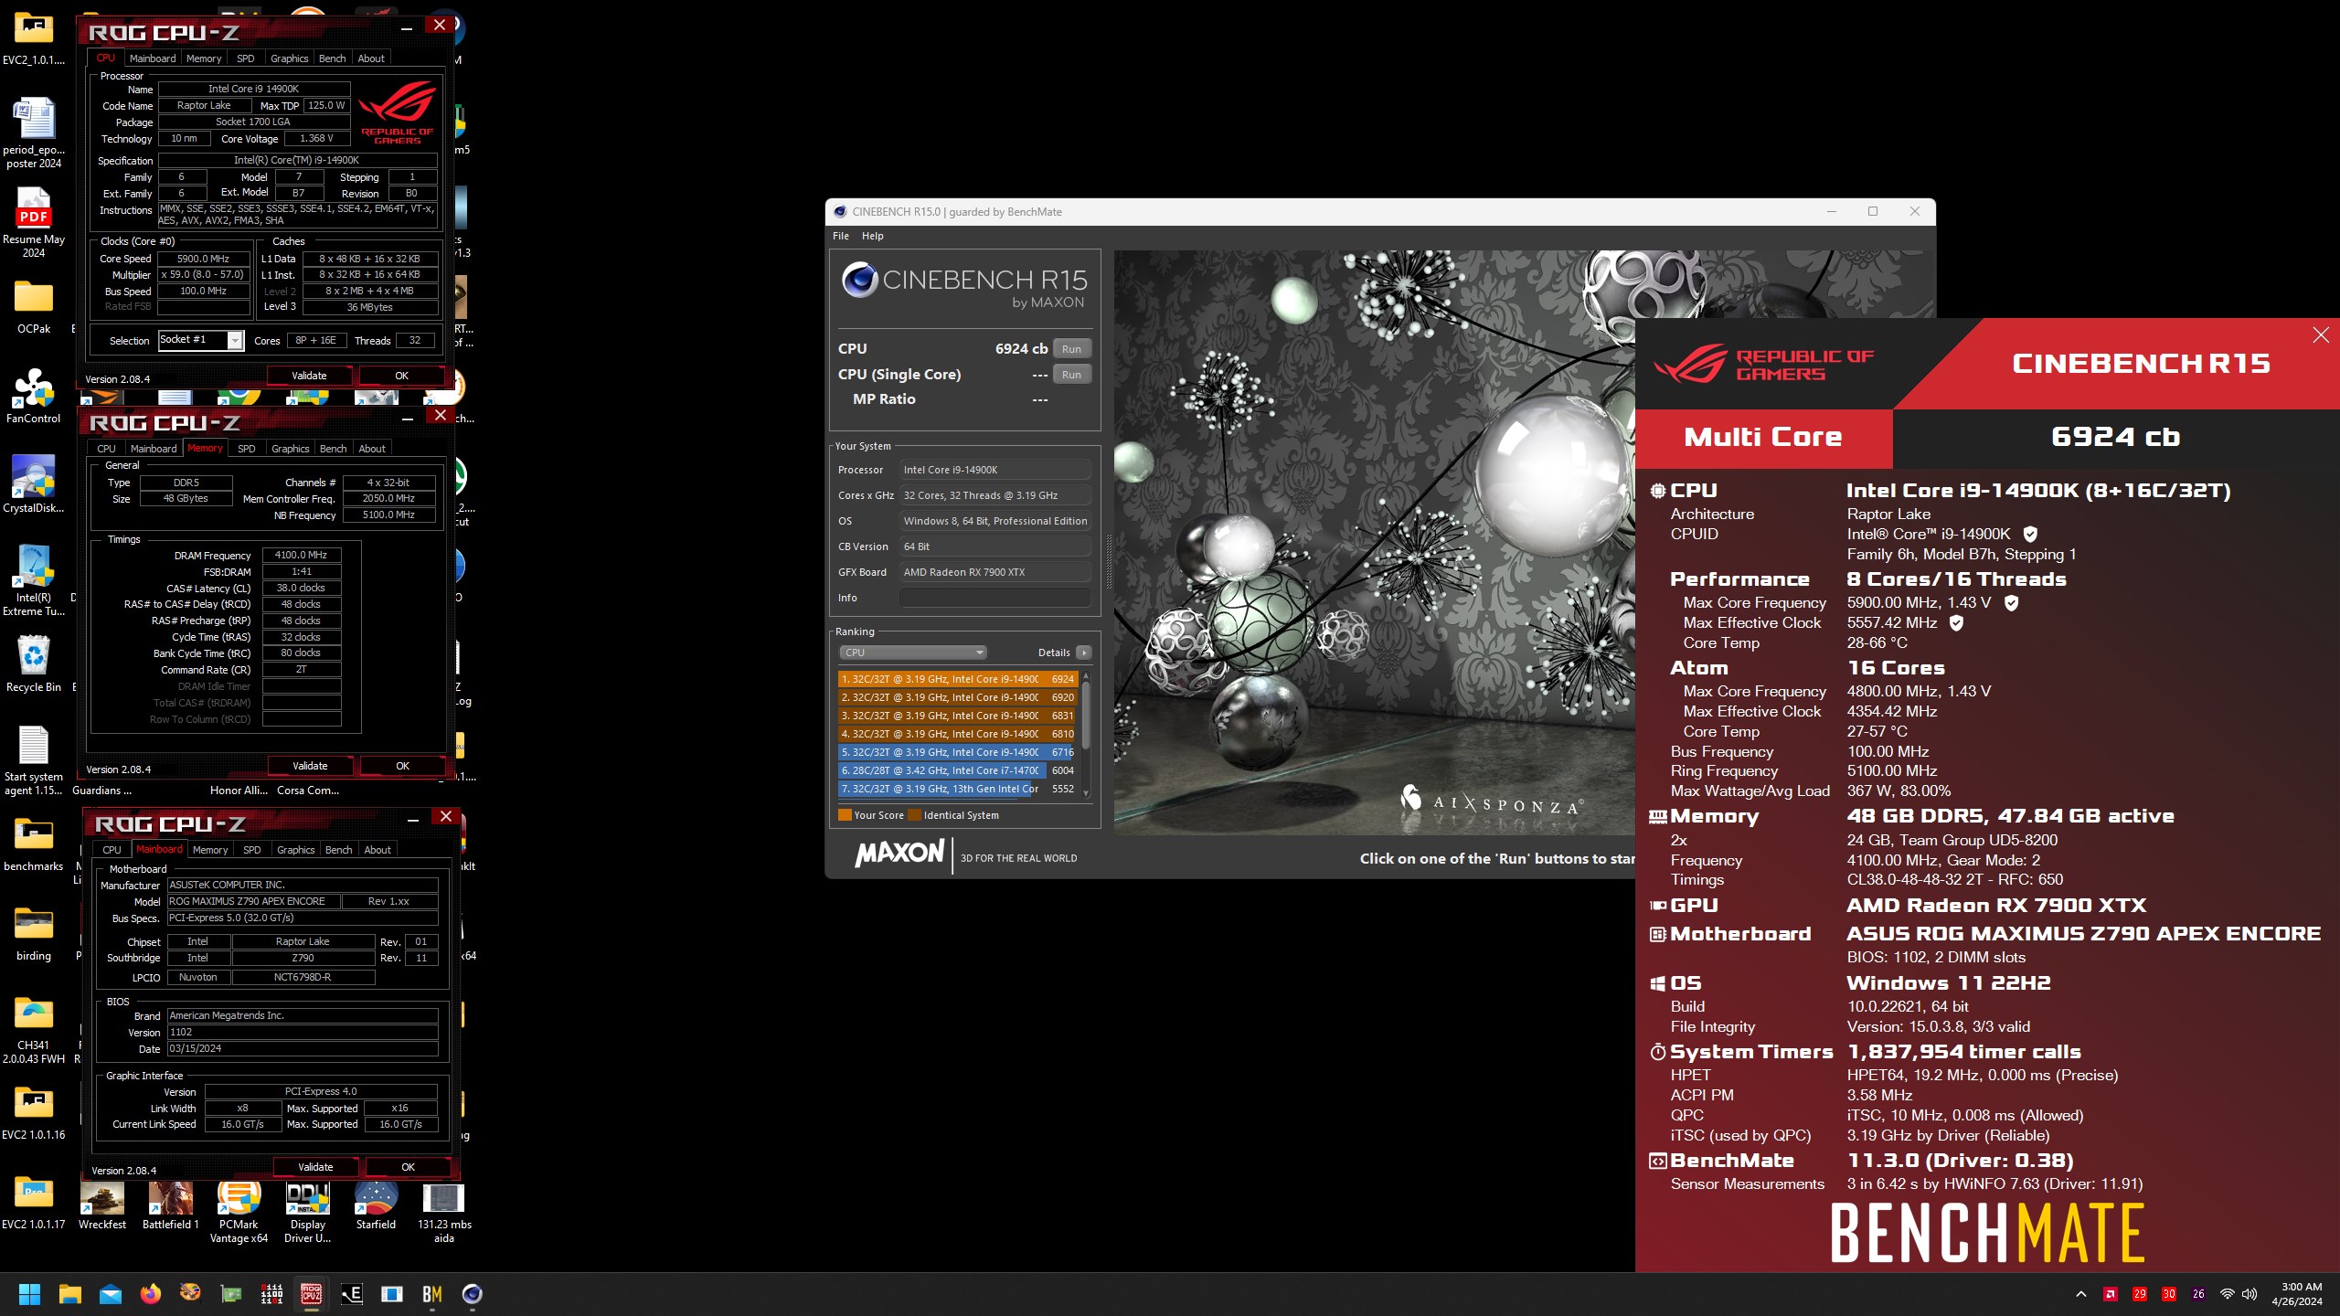Switch to Memory tab in top CPU-Z window
This screenshot has height=1316, width=2340.
coord(204,58)
